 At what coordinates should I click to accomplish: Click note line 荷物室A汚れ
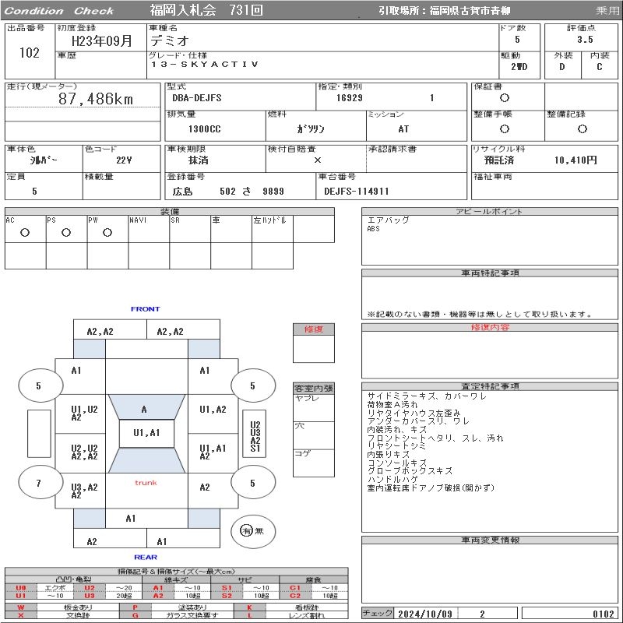(392, 404)
